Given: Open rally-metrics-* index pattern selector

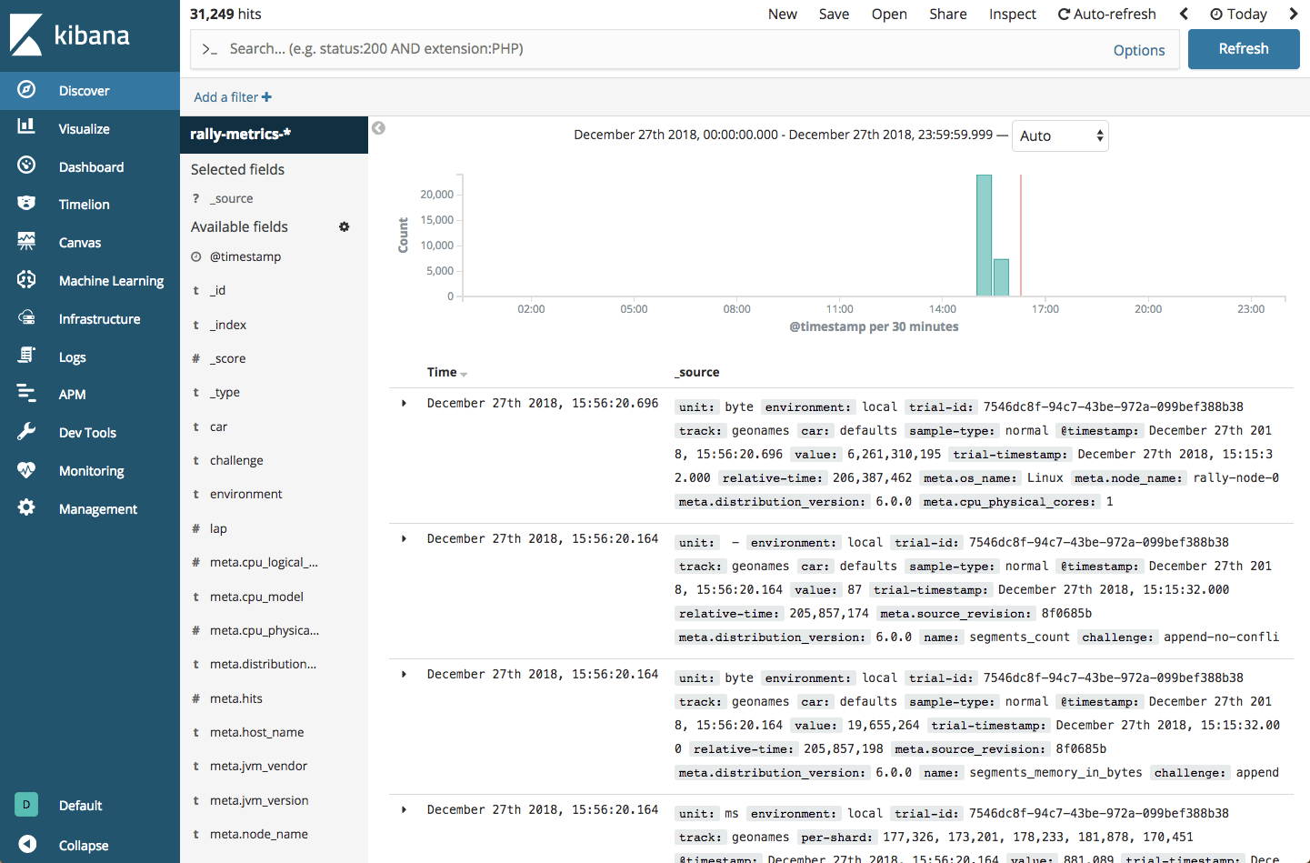Looking at the screenshot, I should pyautogui.click(x=274, y=135).
